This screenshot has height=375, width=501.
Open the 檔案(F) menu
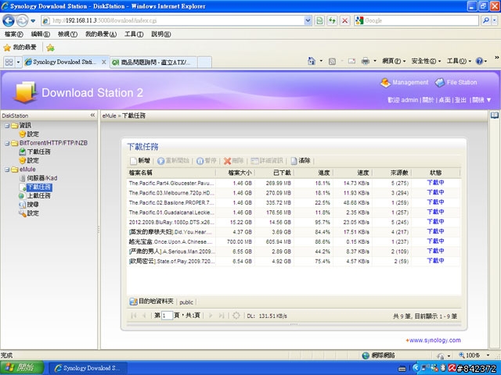click(14, 34)
